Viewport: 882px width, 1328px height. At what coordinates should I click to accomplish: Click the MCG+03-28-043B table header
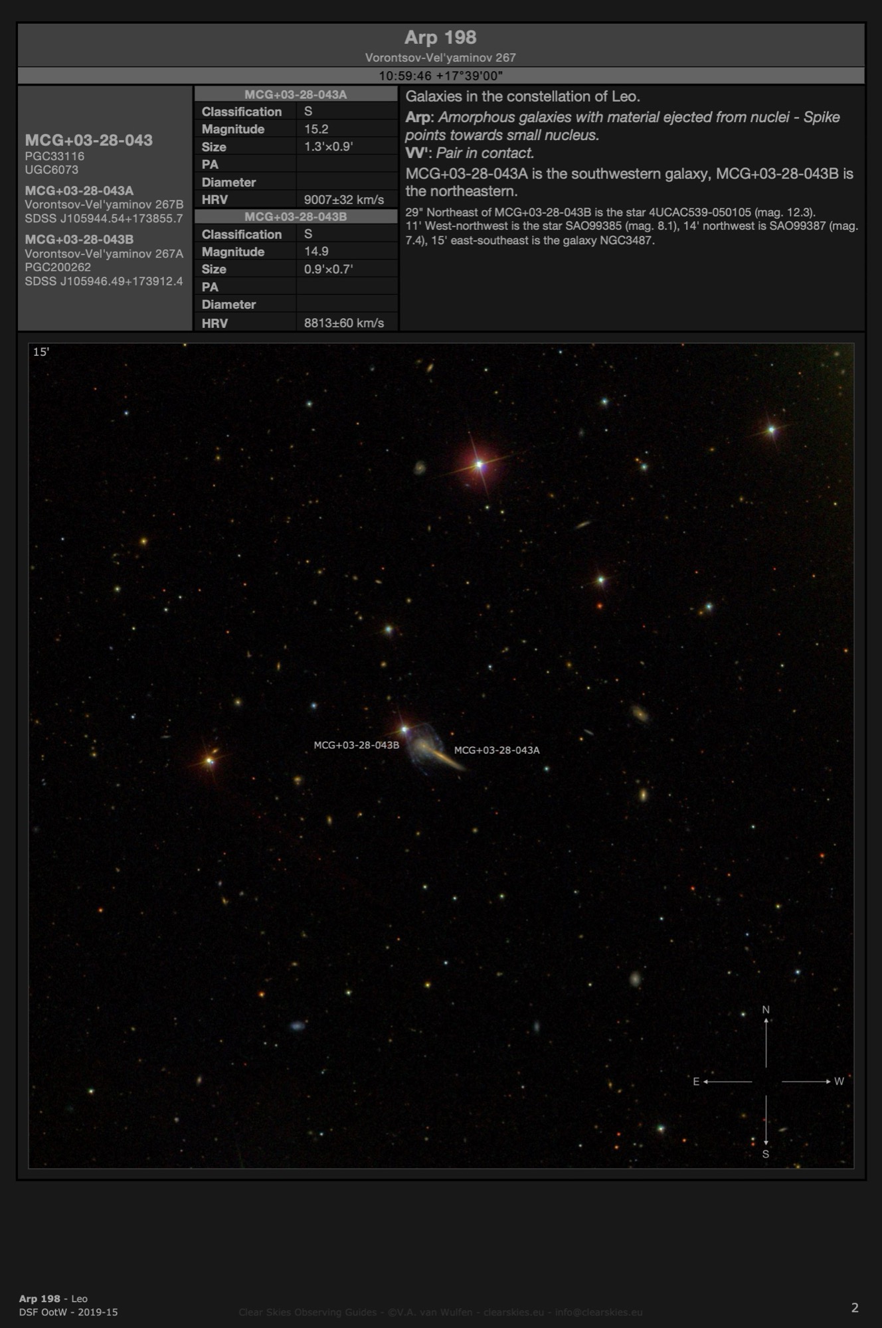point(296,216)
